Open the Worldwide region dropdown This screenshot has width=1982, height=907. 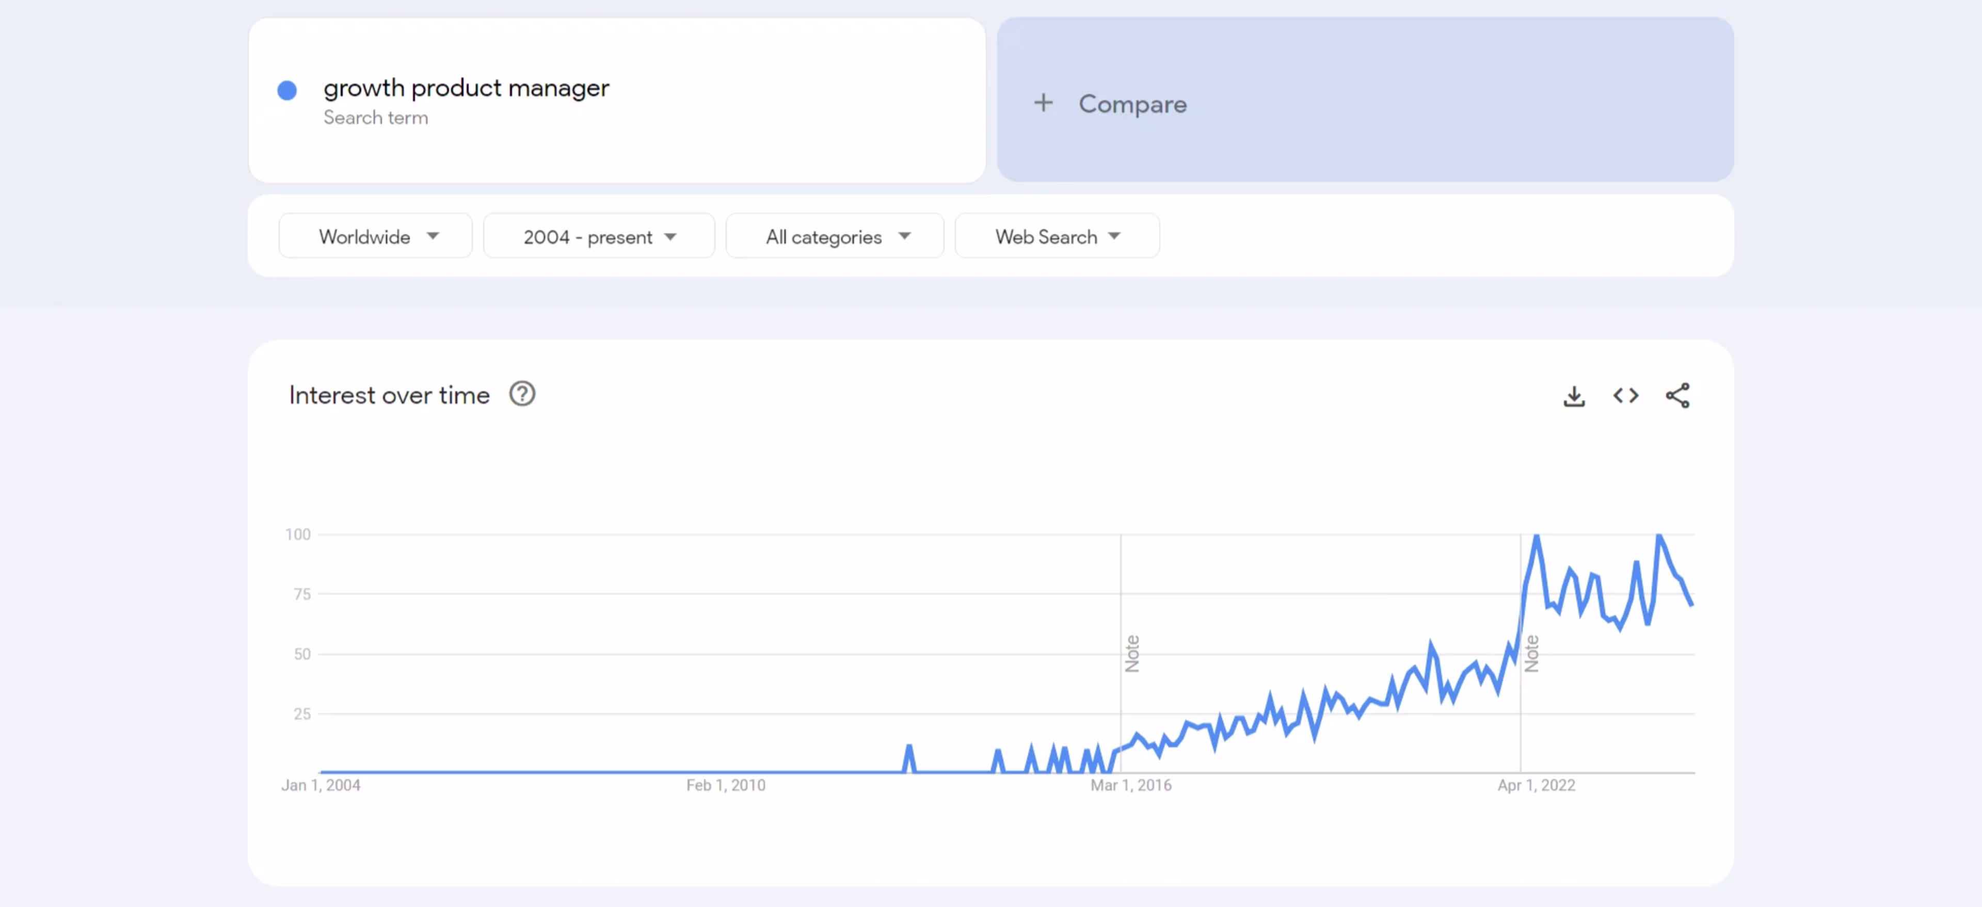[x=375, y=237]
